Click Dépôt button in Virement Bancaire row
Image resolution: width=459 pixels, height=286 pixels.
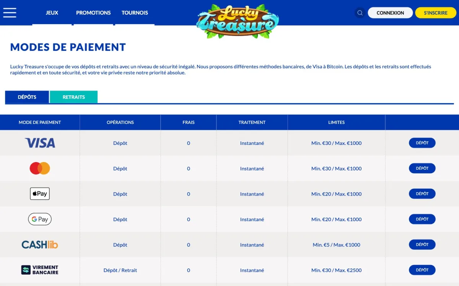pyautogui.click(x=422, y=270)
